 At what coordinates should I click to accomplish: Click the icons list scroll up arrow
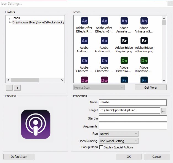coord(164,18)
